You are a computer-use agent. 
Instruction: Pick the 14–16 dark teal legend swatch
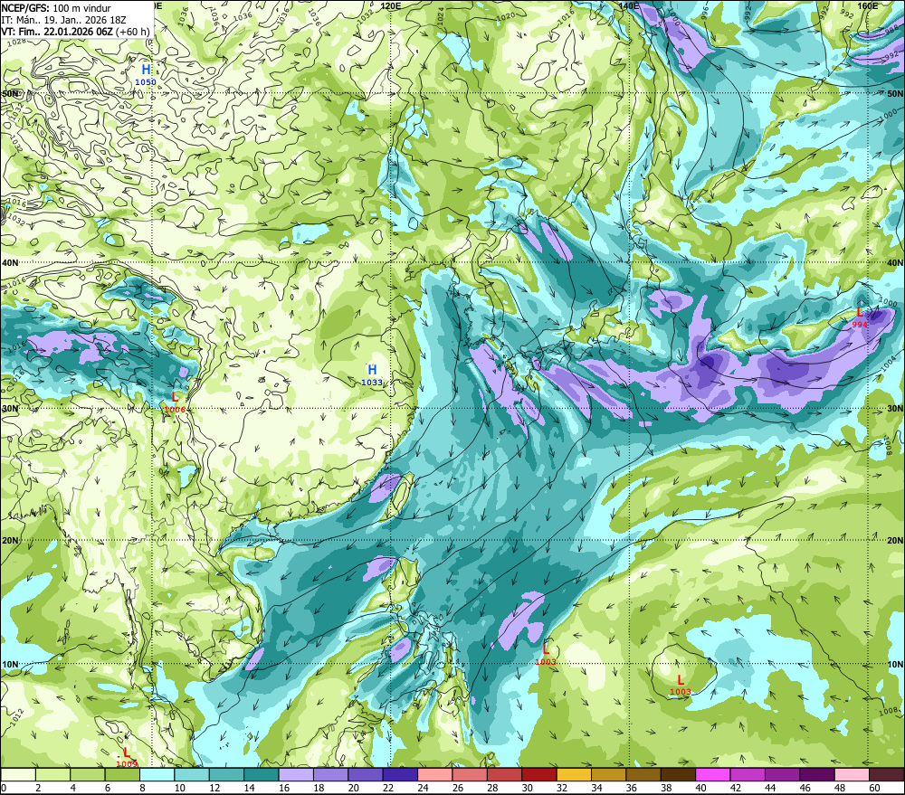(262, 775)
